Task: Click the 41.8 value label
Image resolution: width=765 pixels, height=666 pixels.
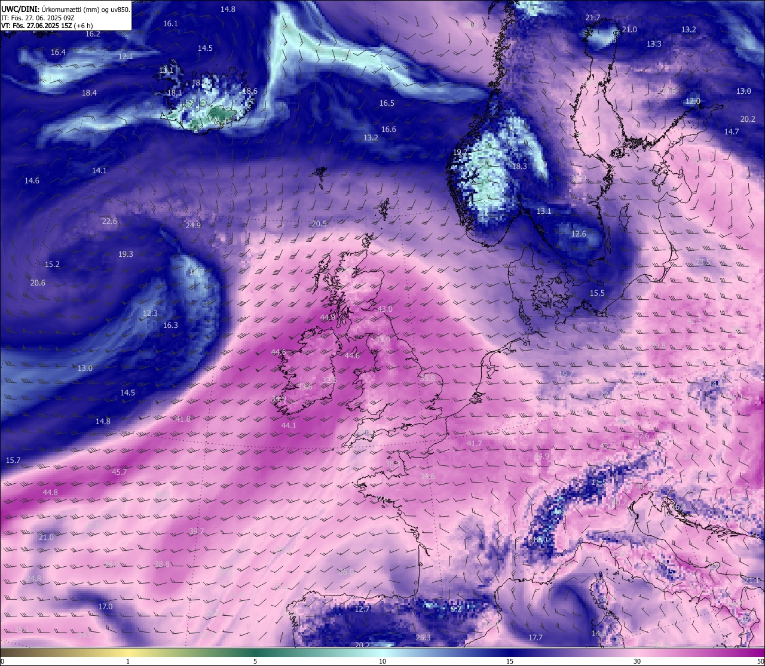Action: point(183,419)
